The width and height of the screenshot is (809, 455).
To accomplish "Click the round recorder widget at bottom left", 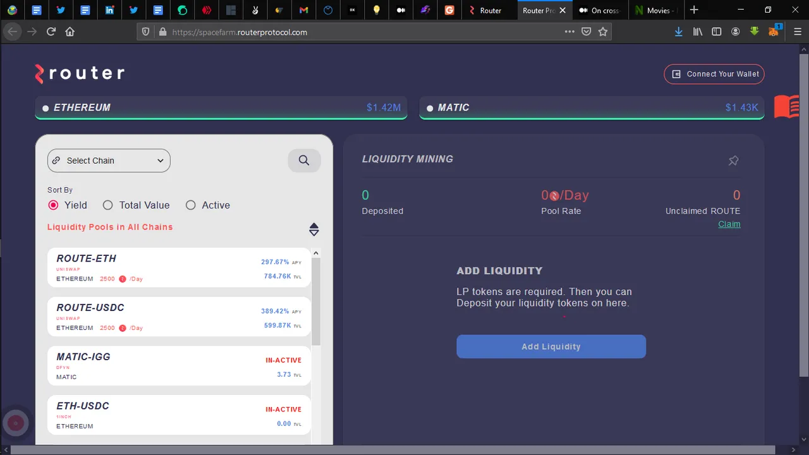I will pos(15,423).
